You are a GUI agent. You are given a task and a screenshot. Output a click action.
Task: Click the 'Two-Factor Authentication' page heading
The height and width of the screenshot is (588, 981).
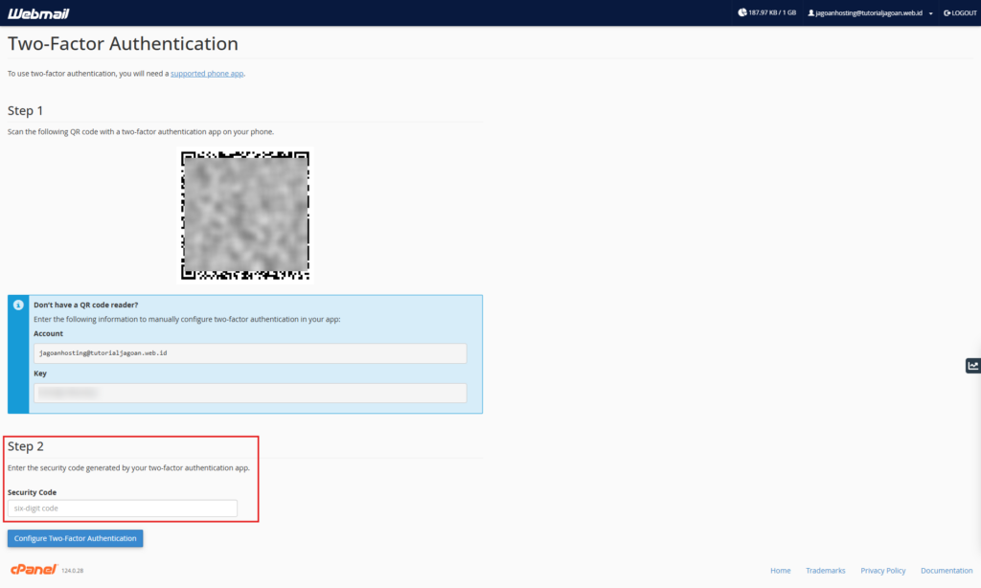click(x=123, y=44)
